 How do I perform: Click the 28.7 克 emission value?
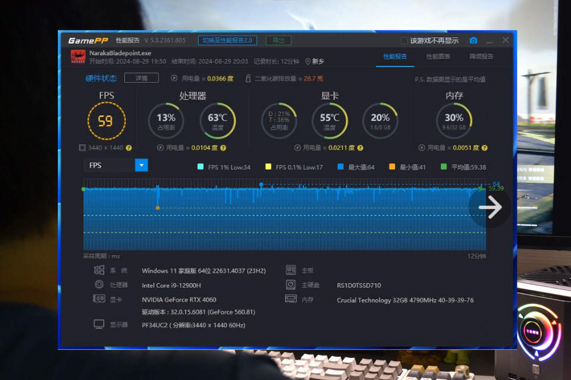pos(313,78)
